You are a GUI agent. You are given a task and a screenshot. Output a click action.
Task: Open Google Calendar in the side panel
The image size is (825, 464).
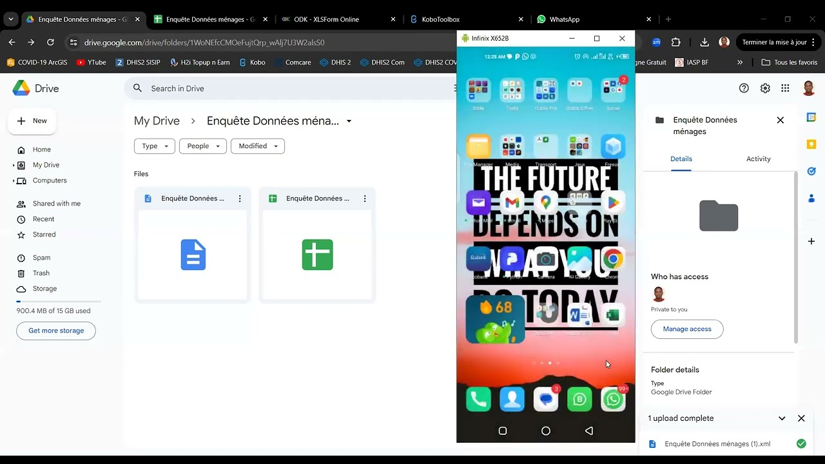(x=811, y=117)
